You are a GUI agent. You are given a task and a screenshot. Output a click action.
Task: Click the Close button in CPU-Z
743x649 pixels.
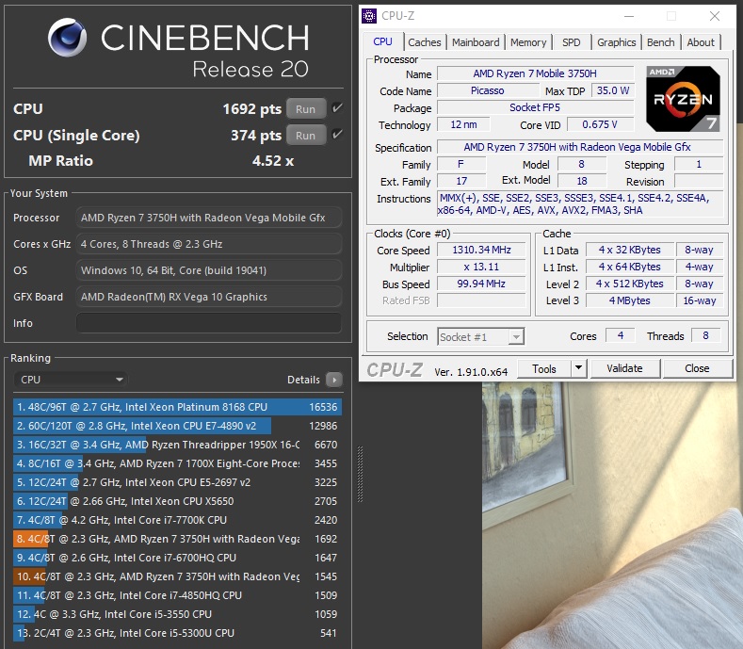click(697, 368)
